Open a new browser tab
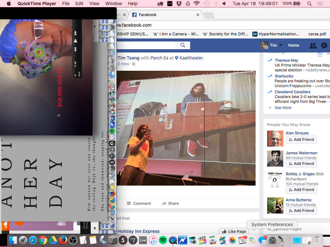 [209, 15]
